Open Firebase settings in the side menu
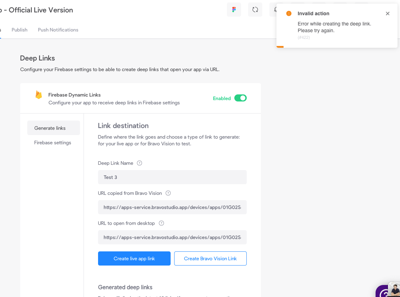 pos(52,142)
